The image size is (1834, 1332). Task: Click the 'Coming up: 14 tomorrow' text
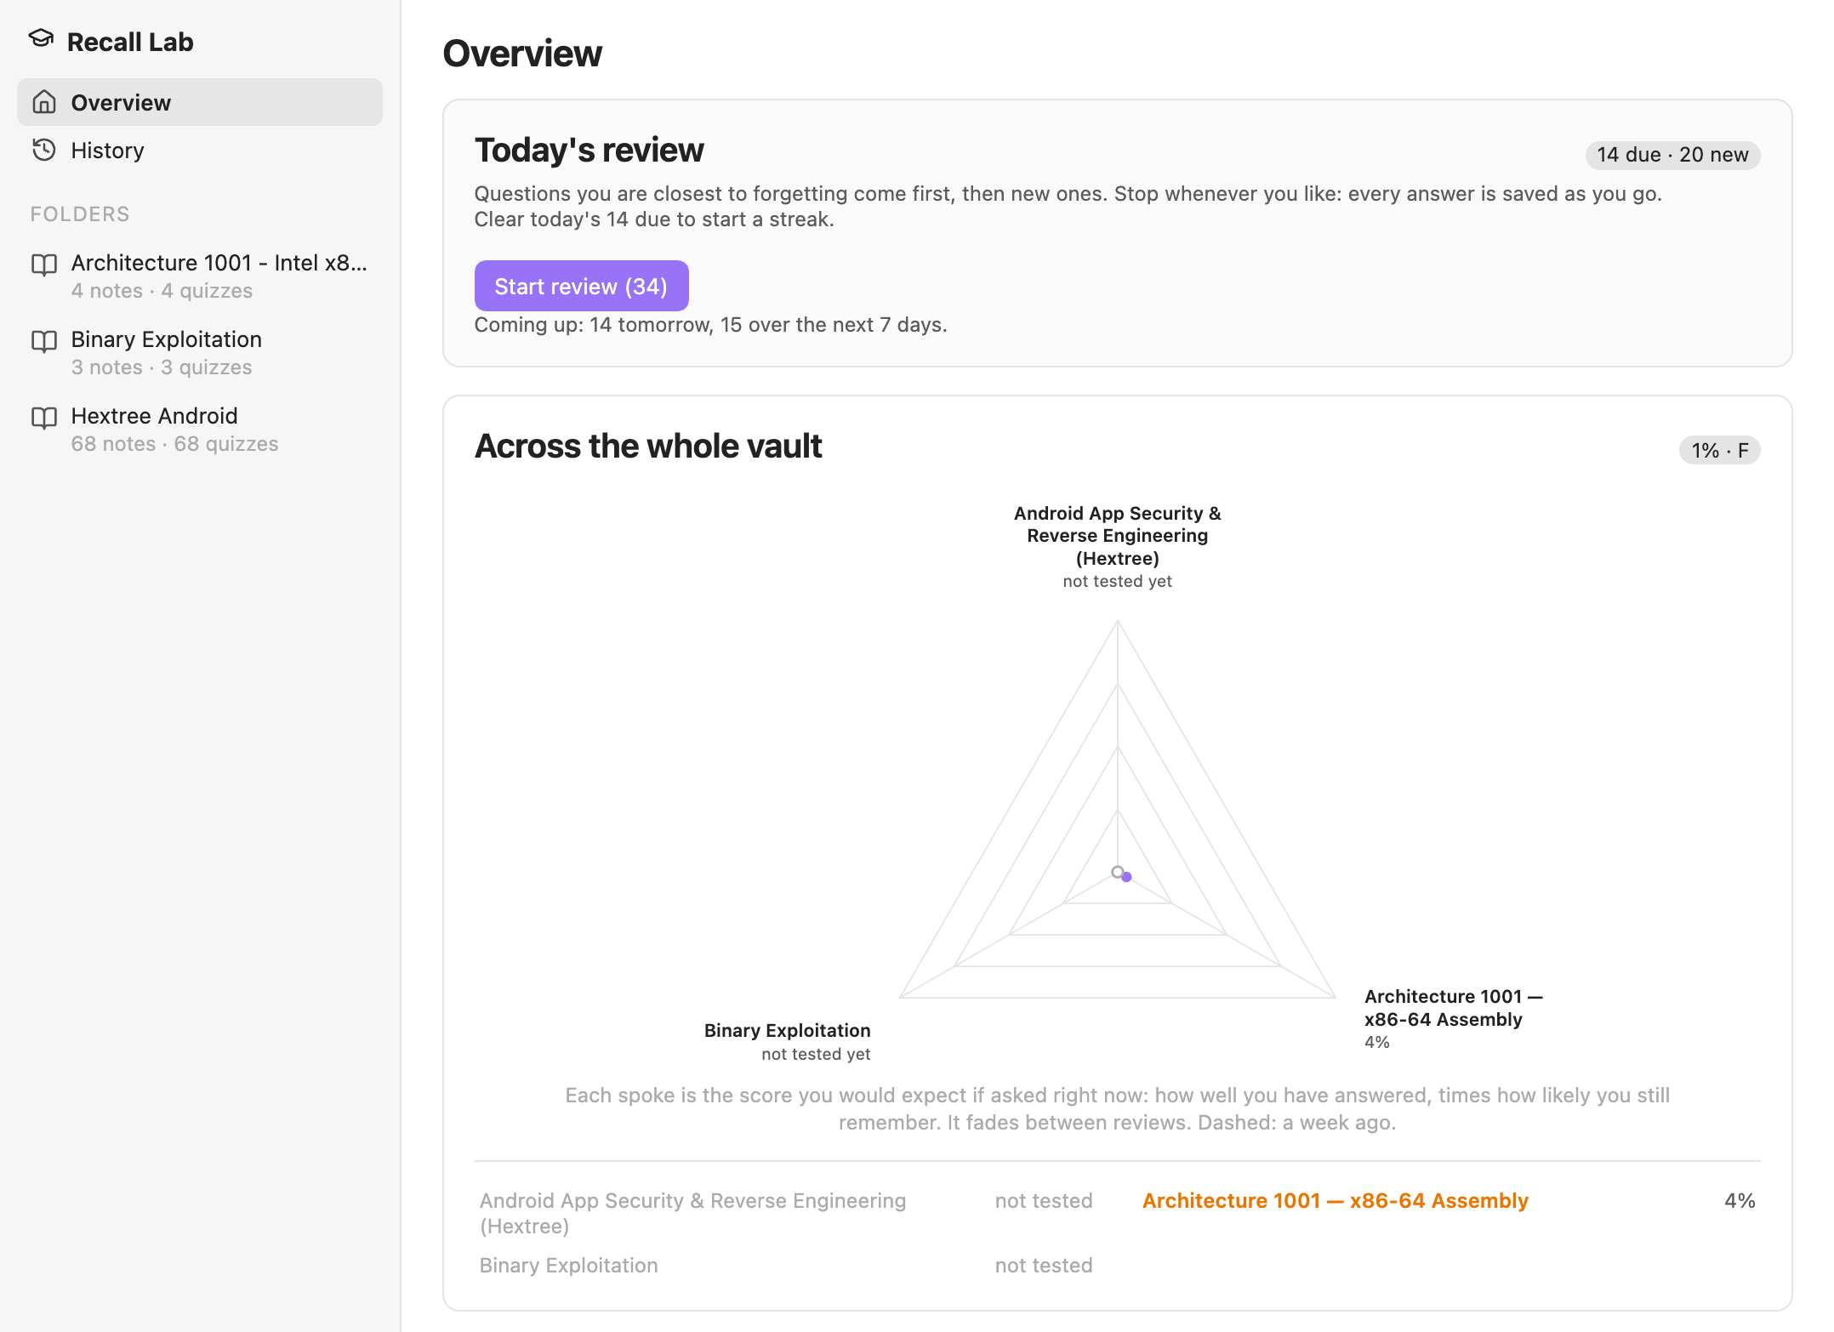pyautogui.click(x=710, y=325)
